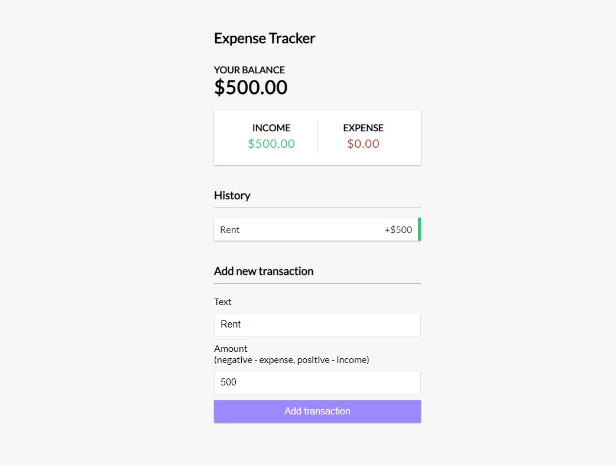The image size is (616, 470).
Task: Click the $500.00 income value
Action: [271, 143]
